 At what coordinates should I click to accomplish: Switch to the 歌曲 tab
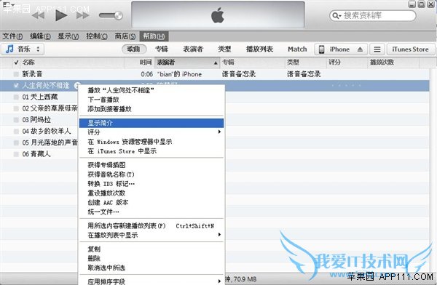click(133, 49)
